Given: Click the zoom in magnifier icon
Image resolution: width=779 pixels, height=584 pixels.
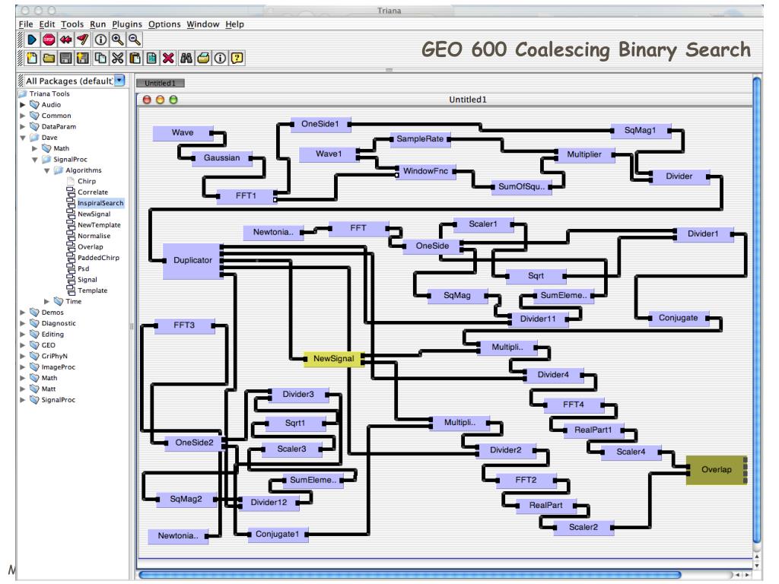Looking at the screenshot, I should [117, 40].
